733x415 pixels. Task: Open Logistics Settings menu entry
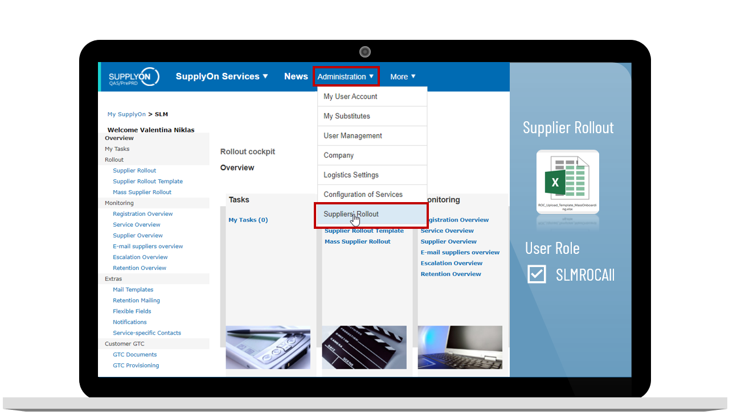372,175
